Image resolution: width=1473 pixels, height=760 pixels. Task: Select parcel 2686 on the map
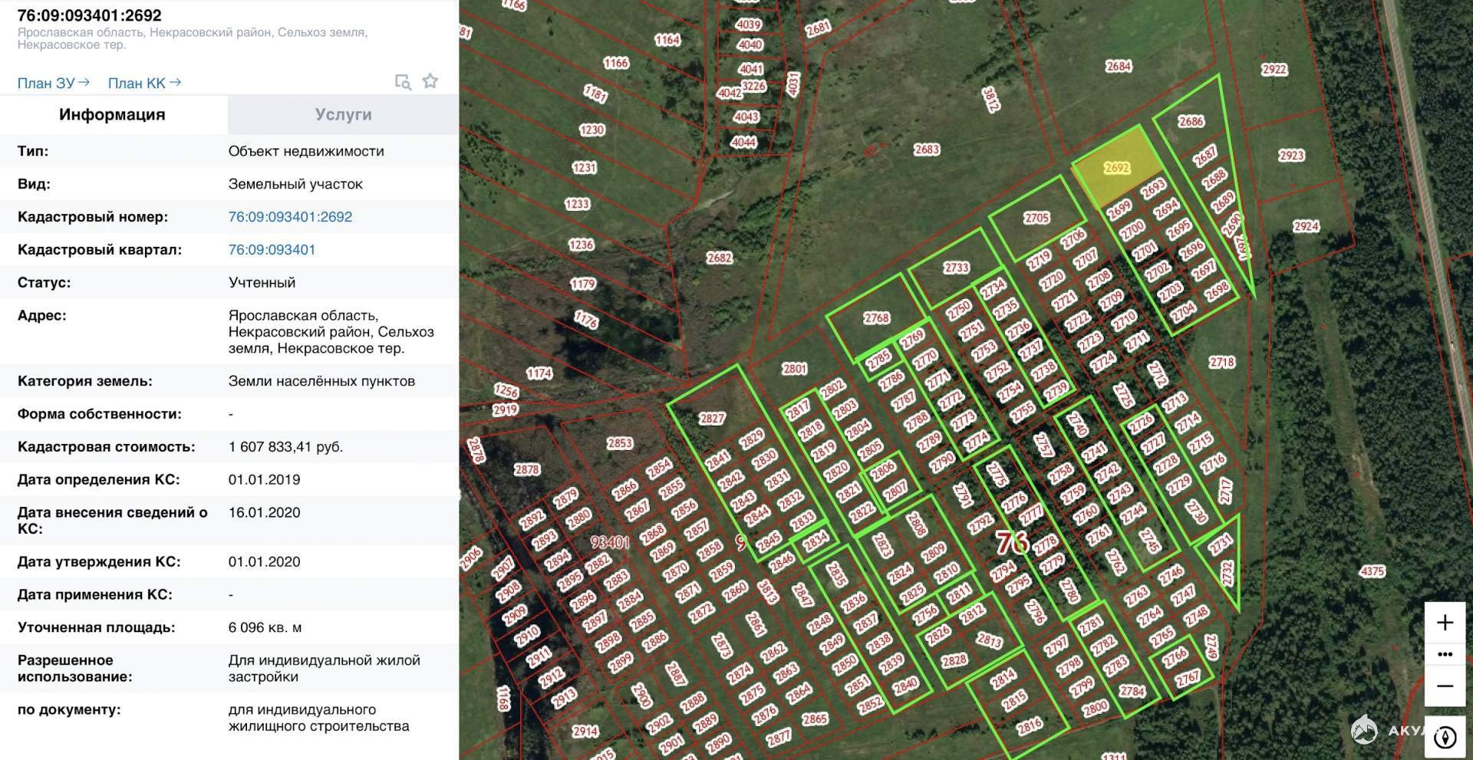1191,121
